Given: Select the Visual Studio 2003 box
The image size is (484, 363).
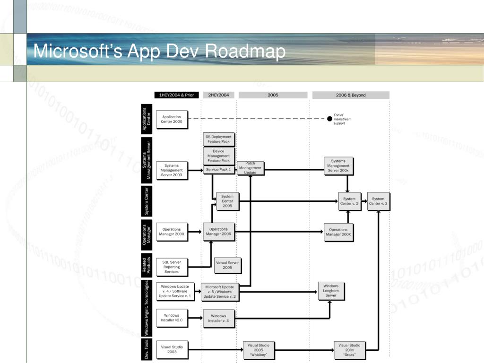Looking at the screenshot, I should coord(172,349).
